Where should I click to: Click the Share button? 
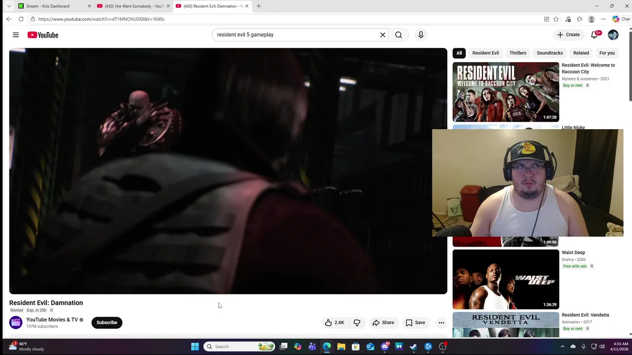tap(383, 322)
